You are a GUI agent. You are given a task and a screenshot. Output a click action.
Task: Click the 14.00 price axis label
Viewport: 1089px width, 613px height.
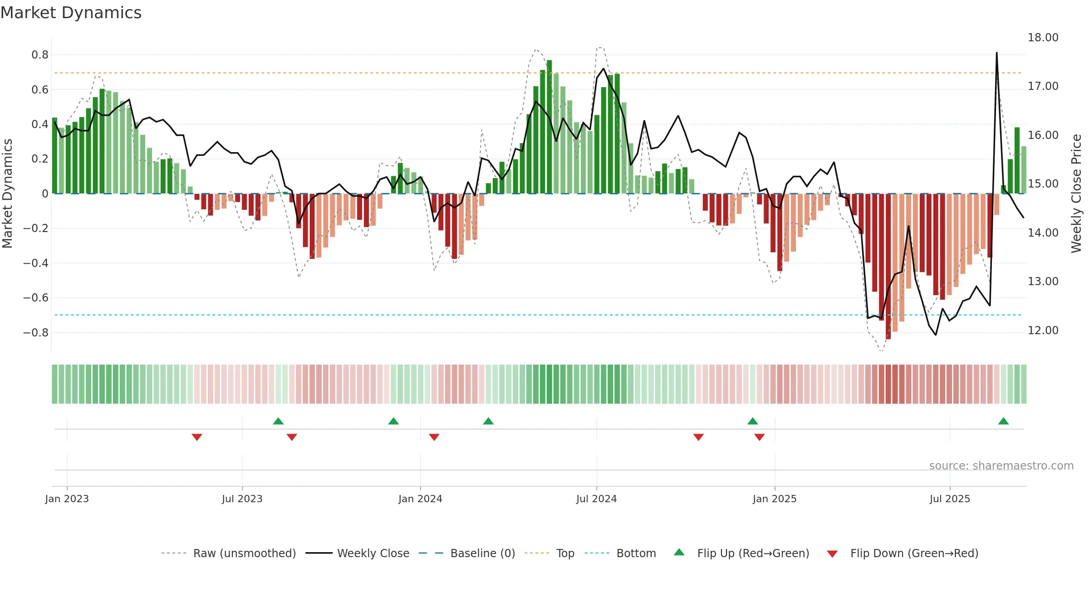tap(1043, 232)
